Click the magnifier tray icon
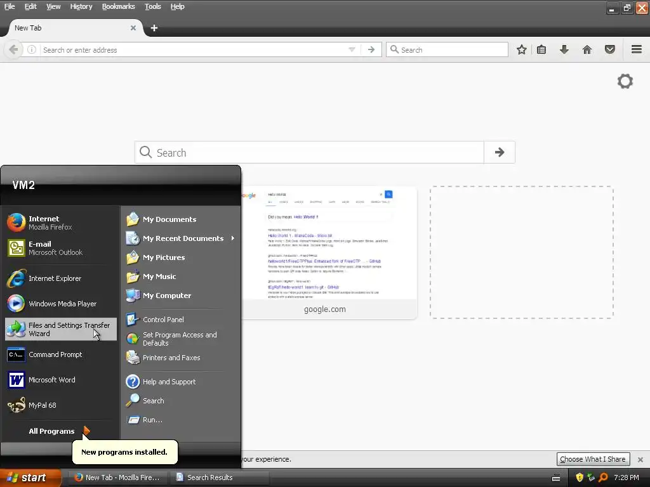650x487 pixels. point(603,477)
